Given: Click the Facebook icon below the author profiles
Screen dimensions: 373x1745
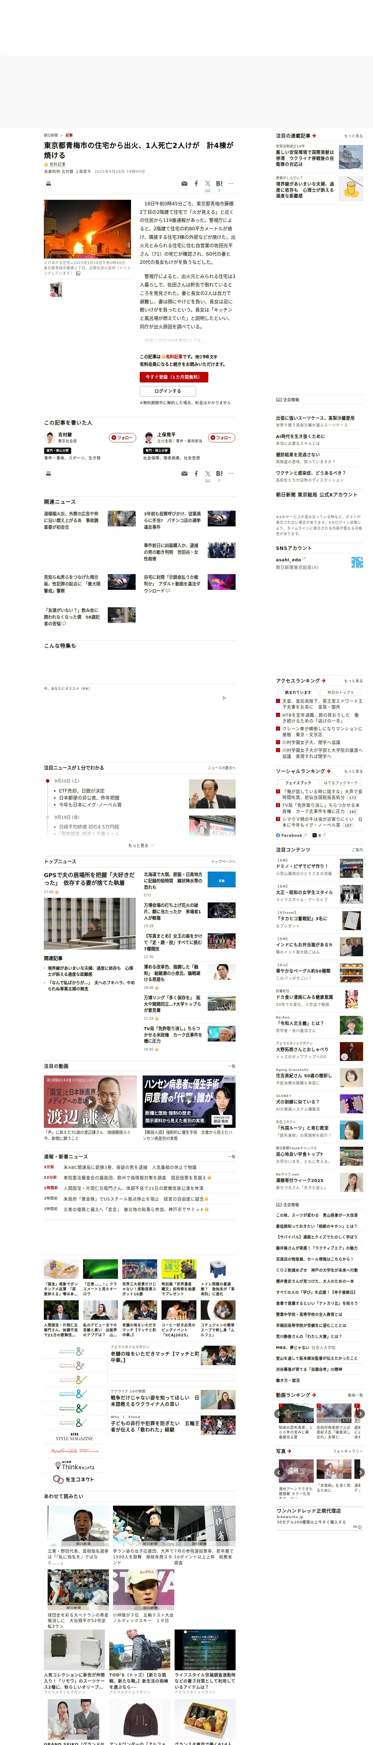Looking at the screenshot, I should [x=196, y=473].
